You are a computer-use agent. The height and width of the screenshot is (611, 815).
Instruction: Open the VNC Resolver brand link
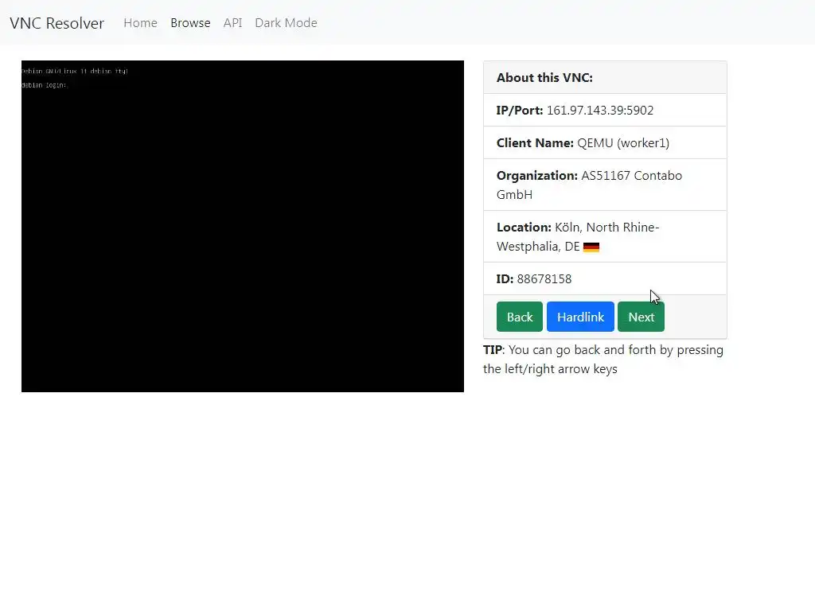point(57,23)
